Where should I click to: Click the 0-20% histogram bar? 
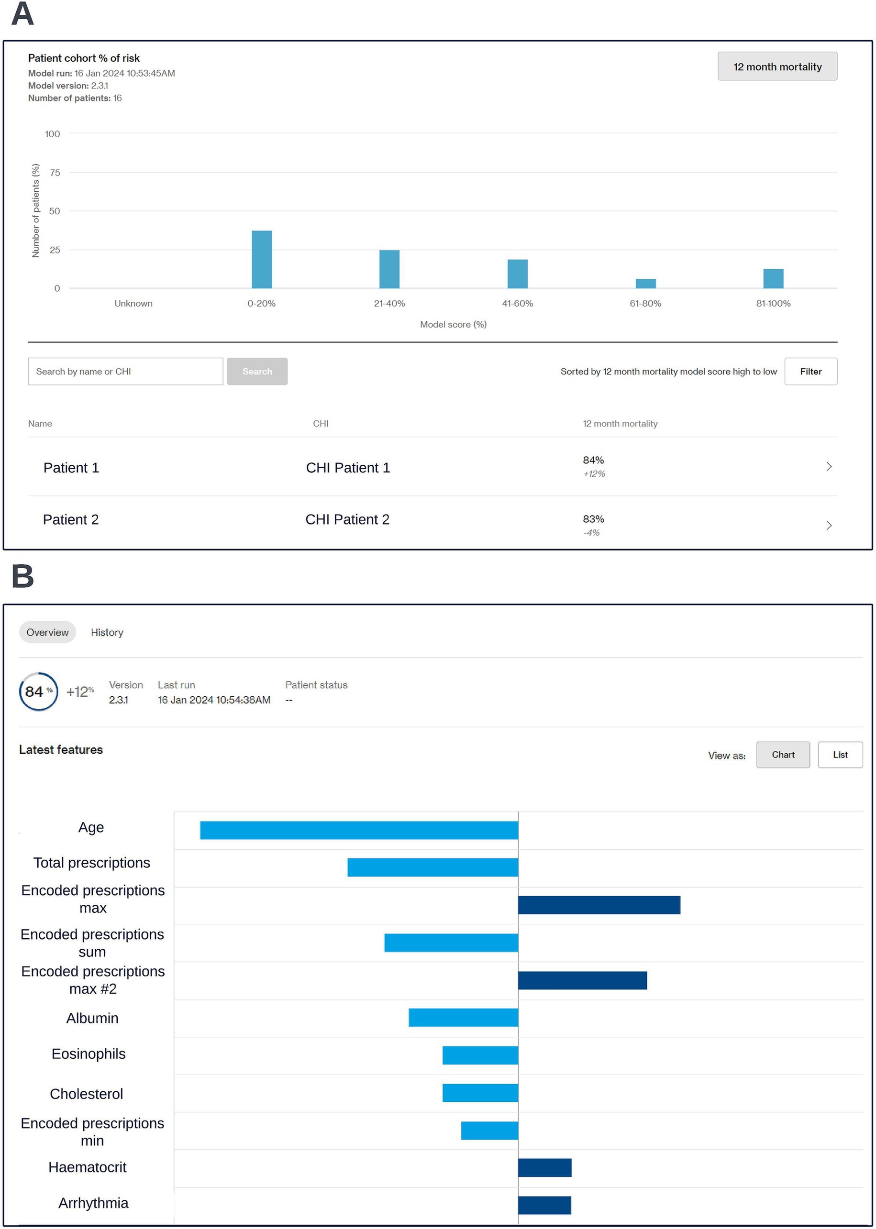262,259
